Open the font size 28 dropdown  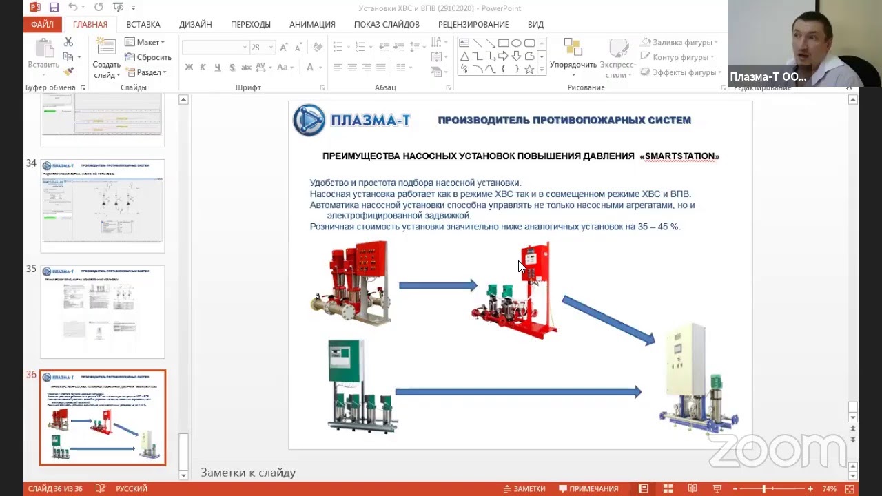(x=271, y=48)
